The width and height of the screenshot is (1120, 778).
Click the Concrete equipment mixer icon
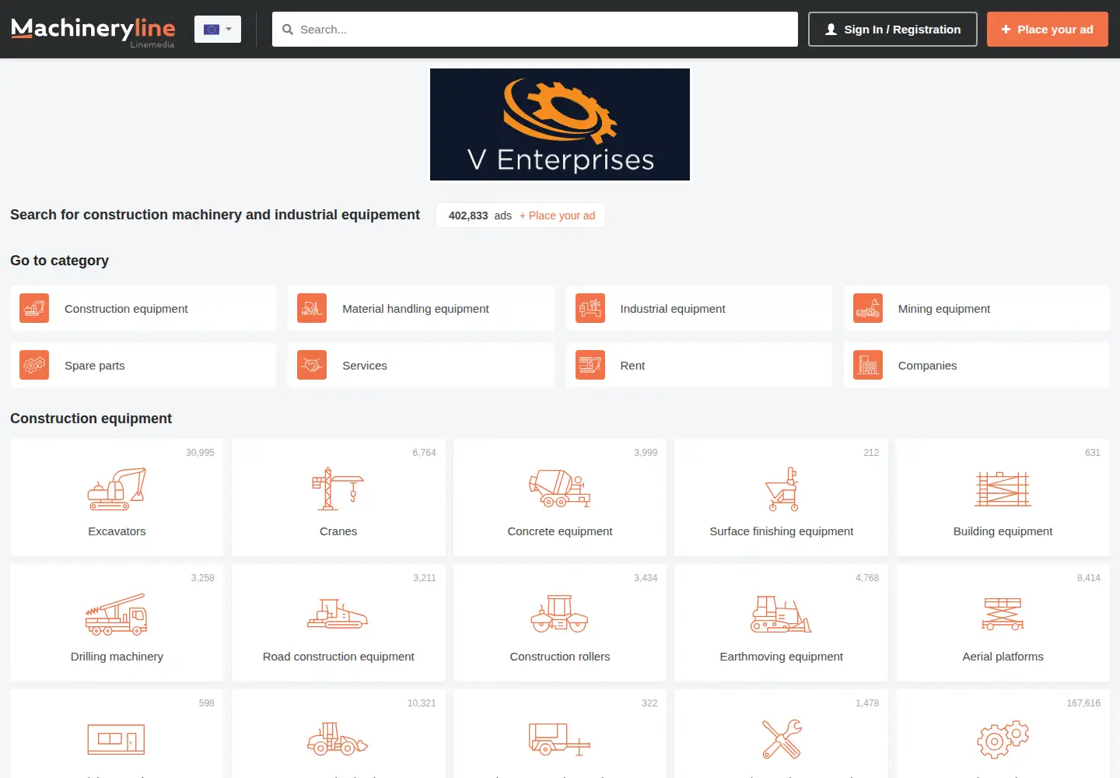click(560, 489)
